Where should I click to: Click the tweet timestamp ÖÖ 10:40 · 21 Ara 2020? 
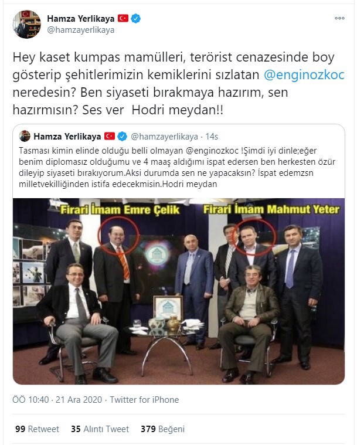(x=57, y=400)
